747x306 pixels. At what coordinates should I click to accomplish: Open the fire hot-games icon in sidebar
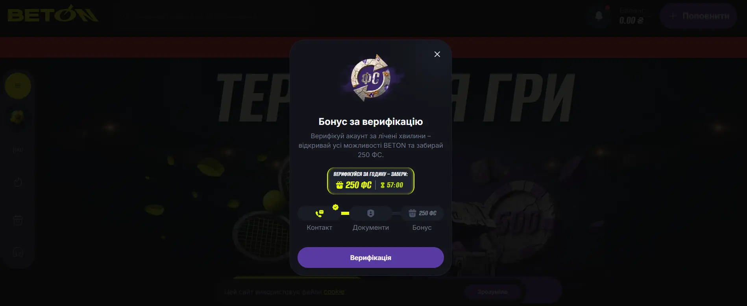tap(18, 182)
